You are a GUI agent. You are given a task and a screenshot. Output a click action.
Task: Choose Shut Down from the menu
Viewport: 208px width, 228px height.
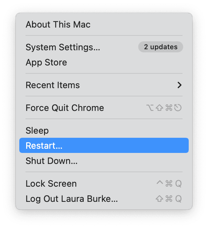(x=51, y=161)
